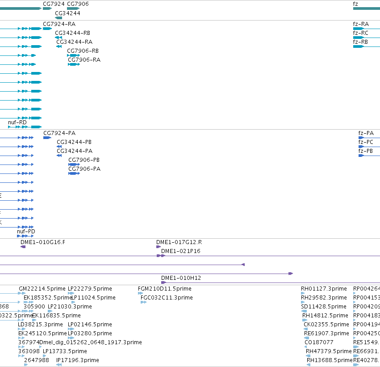
Task: Click the IP17196.3prime EST label
Action: (x=78, y=360)
